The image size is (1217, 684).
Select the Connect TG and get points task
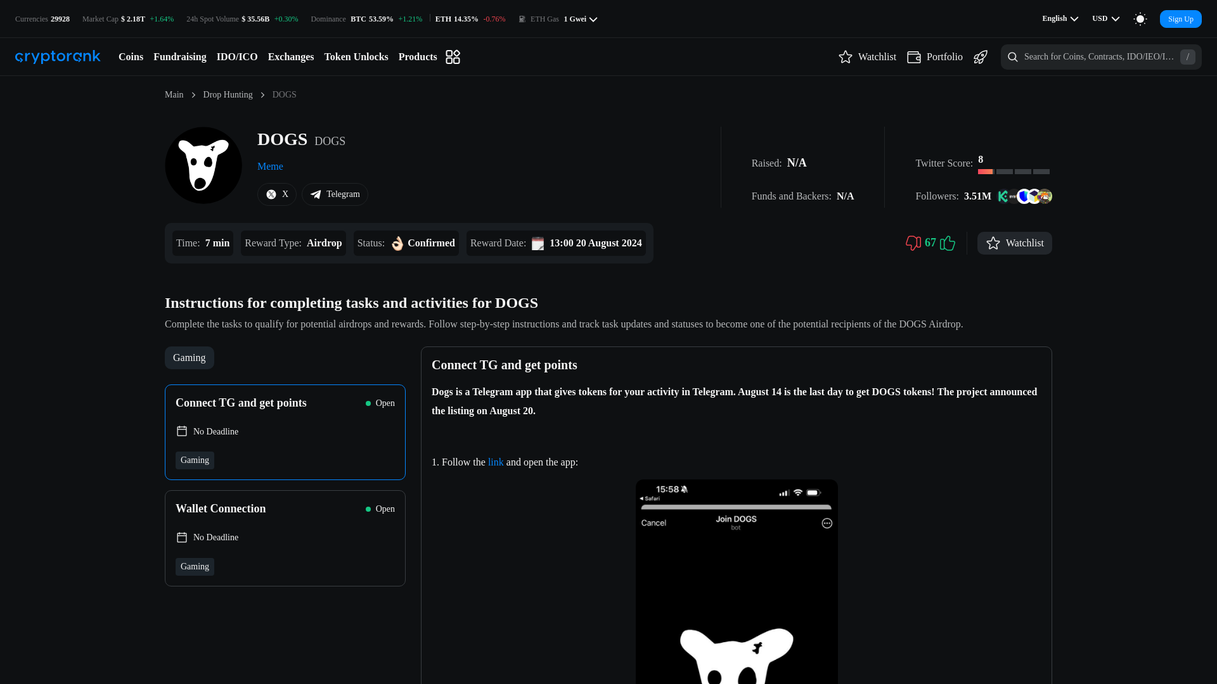pyautogui.click(x=285, y=432)
